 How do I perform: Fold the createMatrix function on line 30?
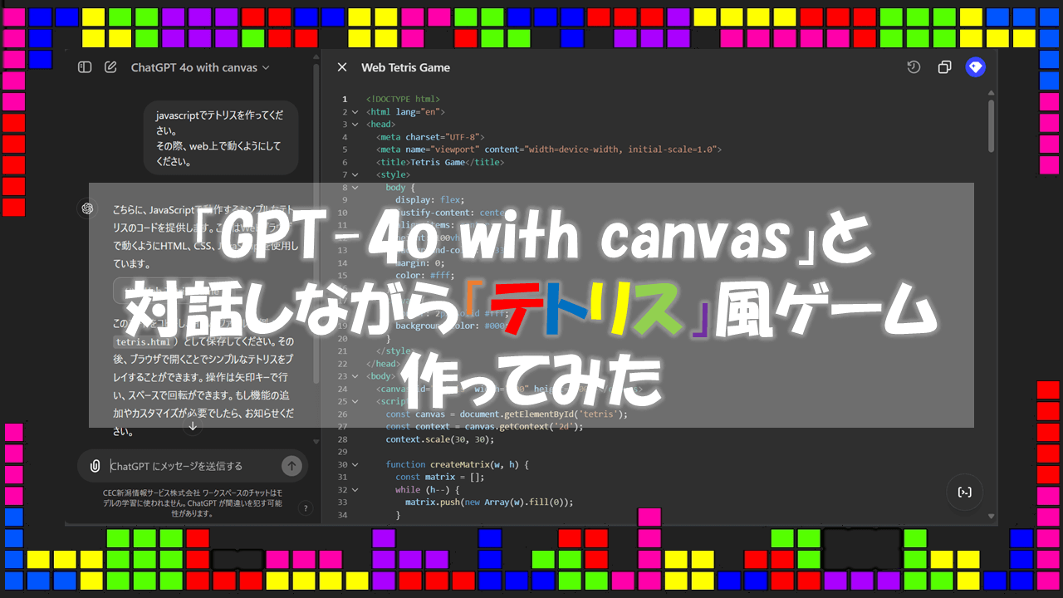(355, 464)
